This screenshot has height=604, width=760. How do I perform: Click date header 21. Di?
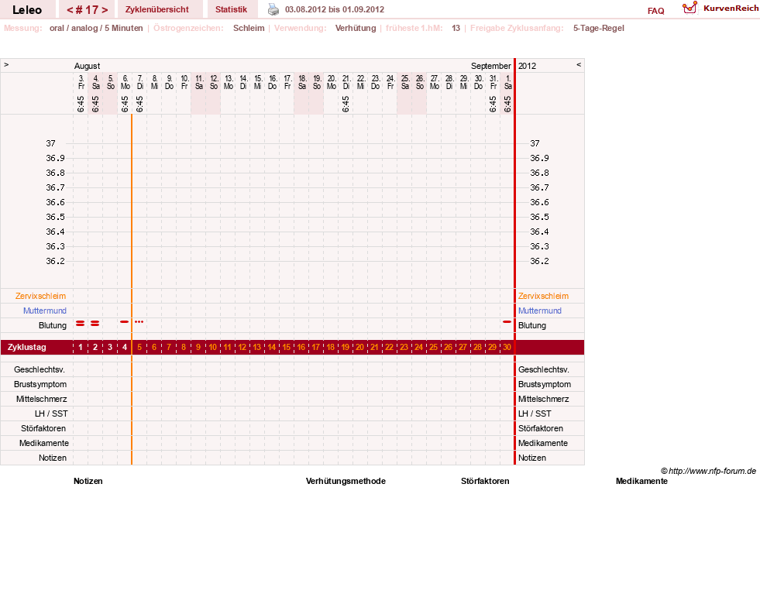pyautogui.click(x=346, y=82)
